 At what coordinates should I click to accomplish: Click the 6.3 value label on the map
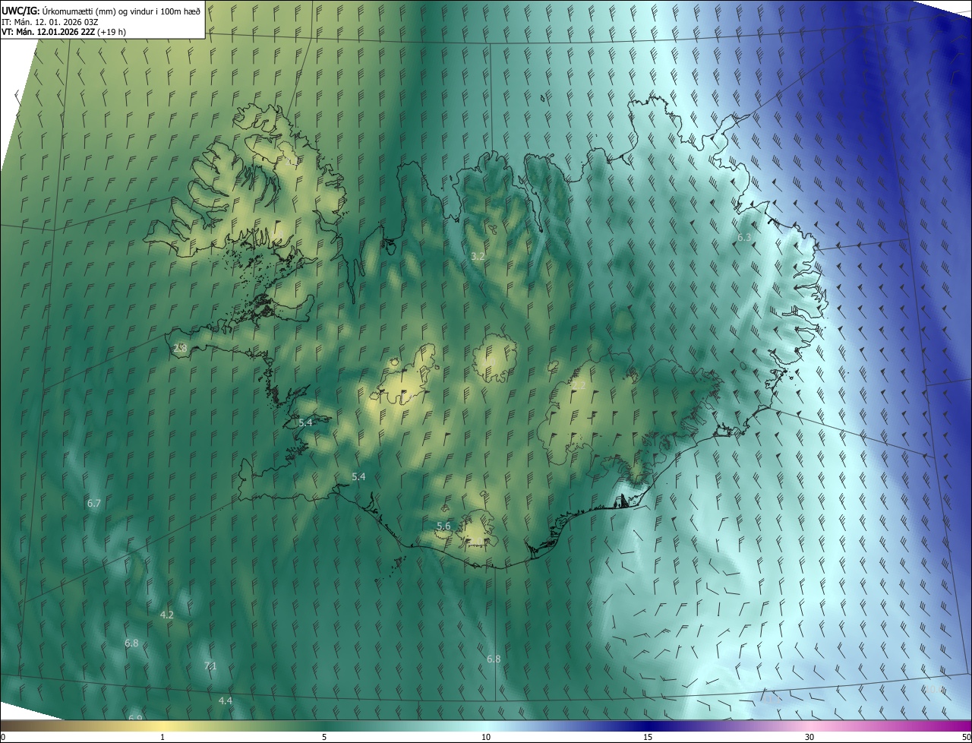pyautogui.click(x=744, y=238)
